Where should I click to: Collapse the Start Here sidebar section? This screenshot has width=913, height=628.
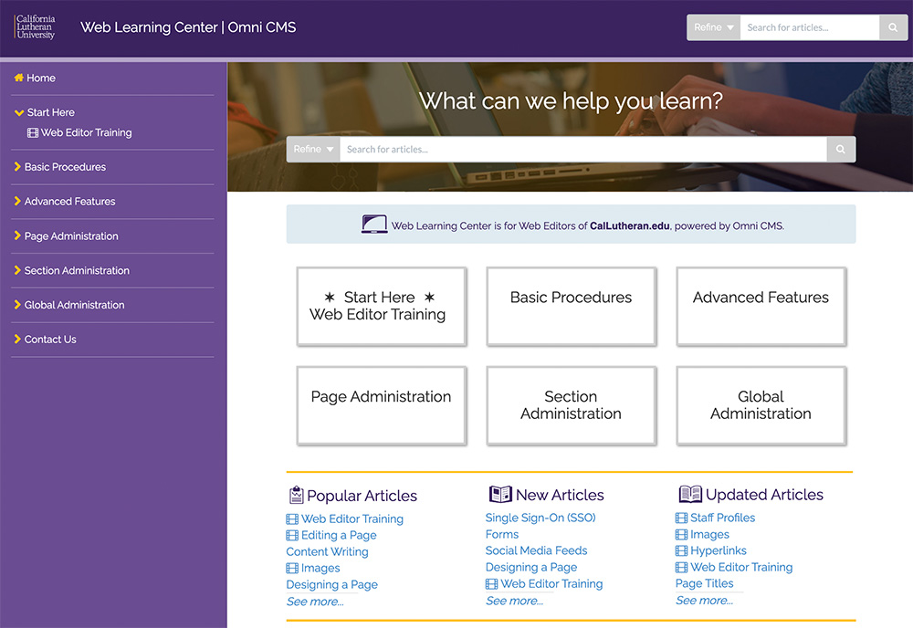pyautogui.click(x=19, y=112)
